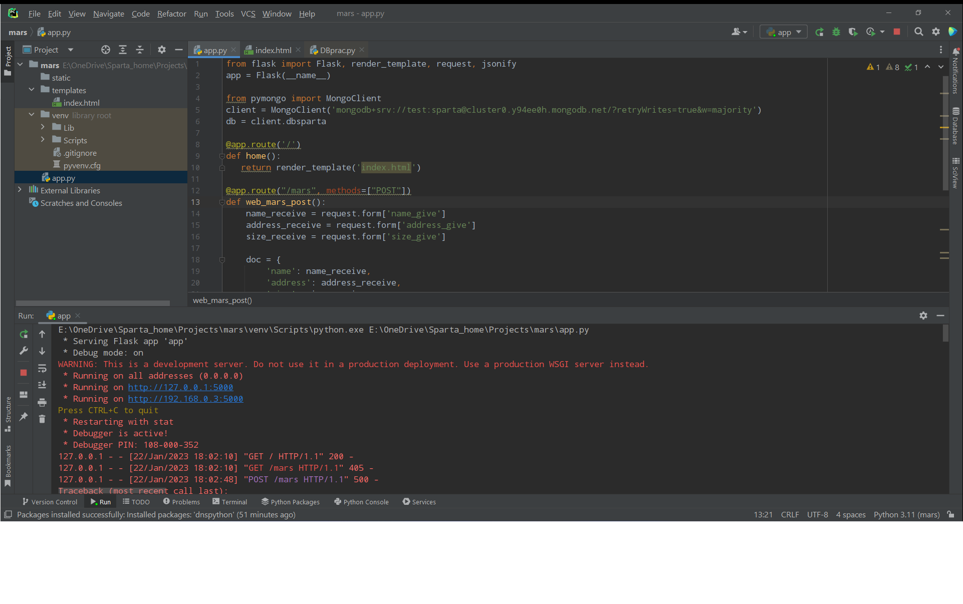Viewport: 963px width, 604px height.
Task: Open the Python Console tool window
Action: (x=361, y=502)
